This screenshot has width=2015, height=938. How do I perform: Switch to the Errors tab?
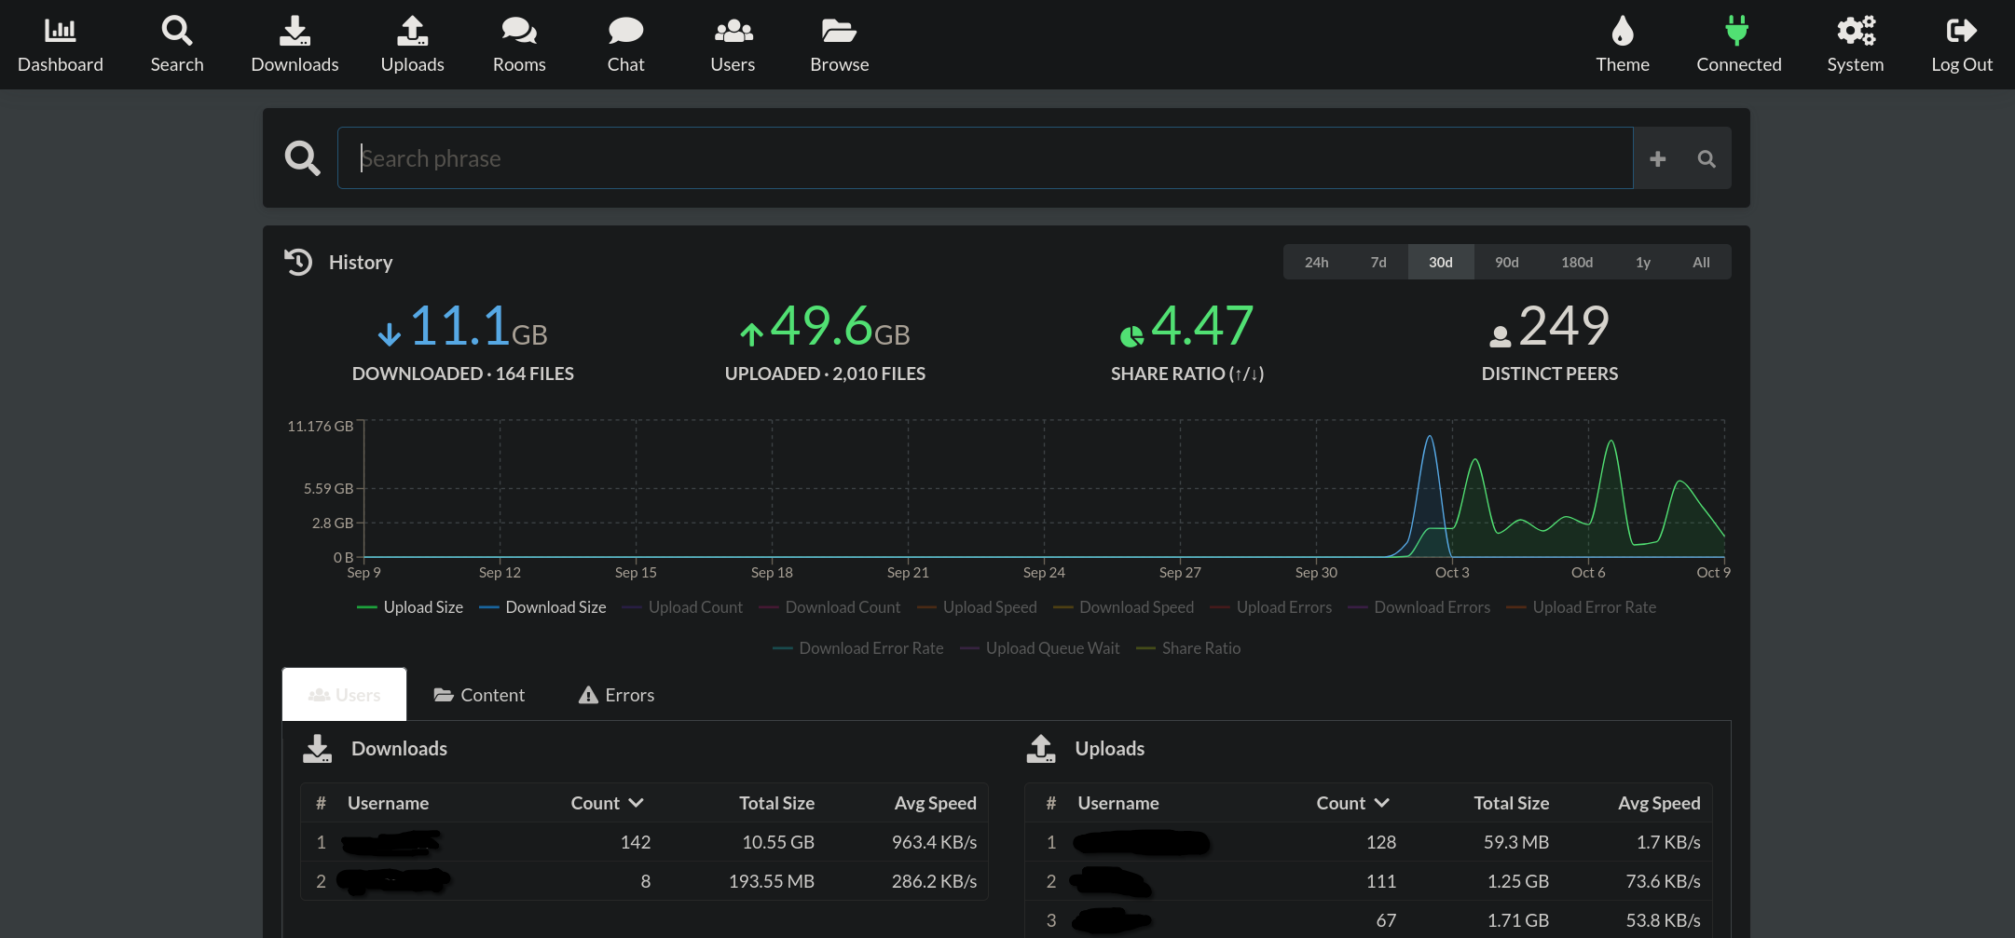pos(617,695)
